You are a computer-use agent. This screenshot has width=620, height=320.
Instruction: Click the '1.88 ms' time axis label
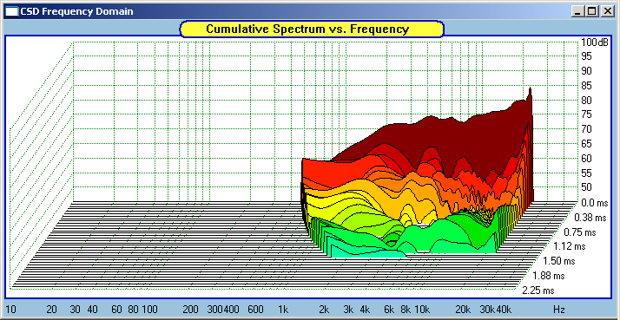click(x=549, y=276)
